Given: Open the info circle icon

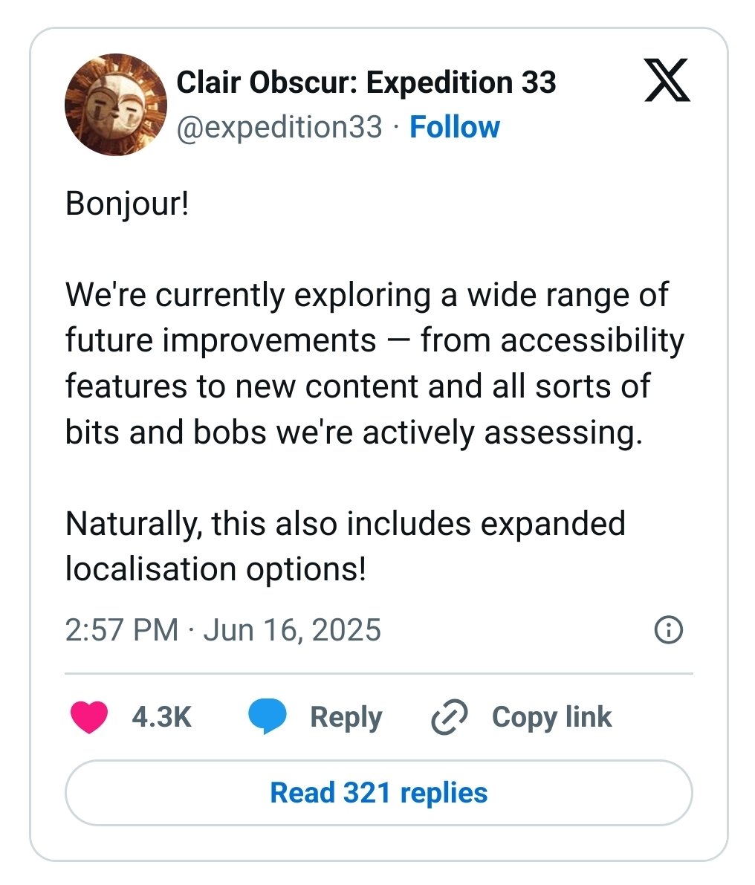Looking at the screenshot, I should click(669, 630).
